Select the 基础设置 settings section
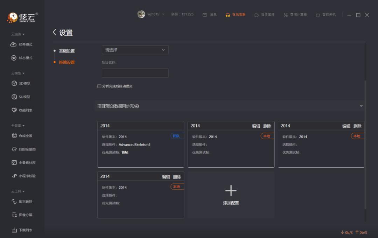 tap(66, 51)
